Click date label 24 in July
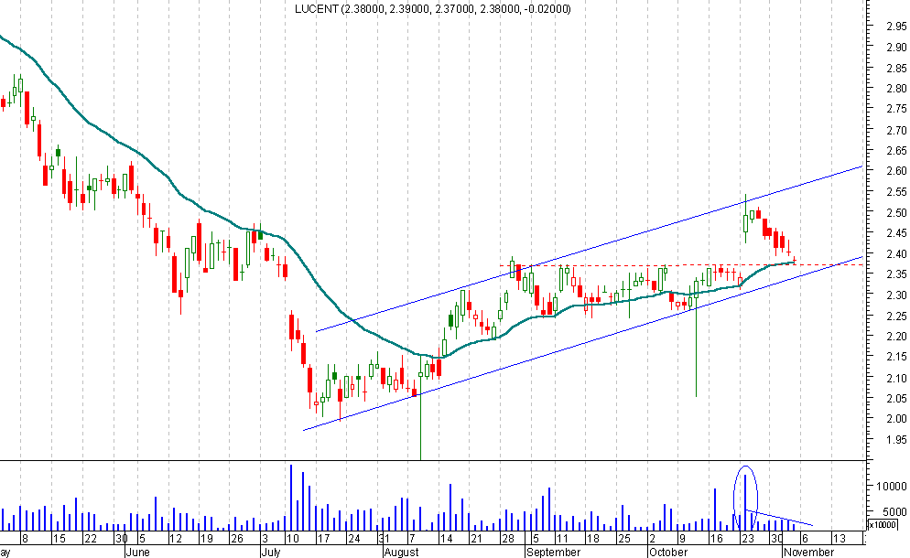This screenshot has height=558, width=910. coord(354,538)
